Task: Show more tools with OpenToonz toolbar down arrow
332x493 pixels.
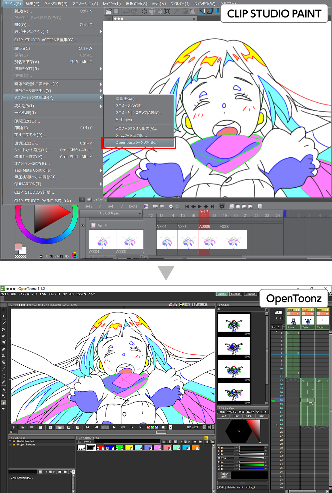Action: (x=3, y=409)
